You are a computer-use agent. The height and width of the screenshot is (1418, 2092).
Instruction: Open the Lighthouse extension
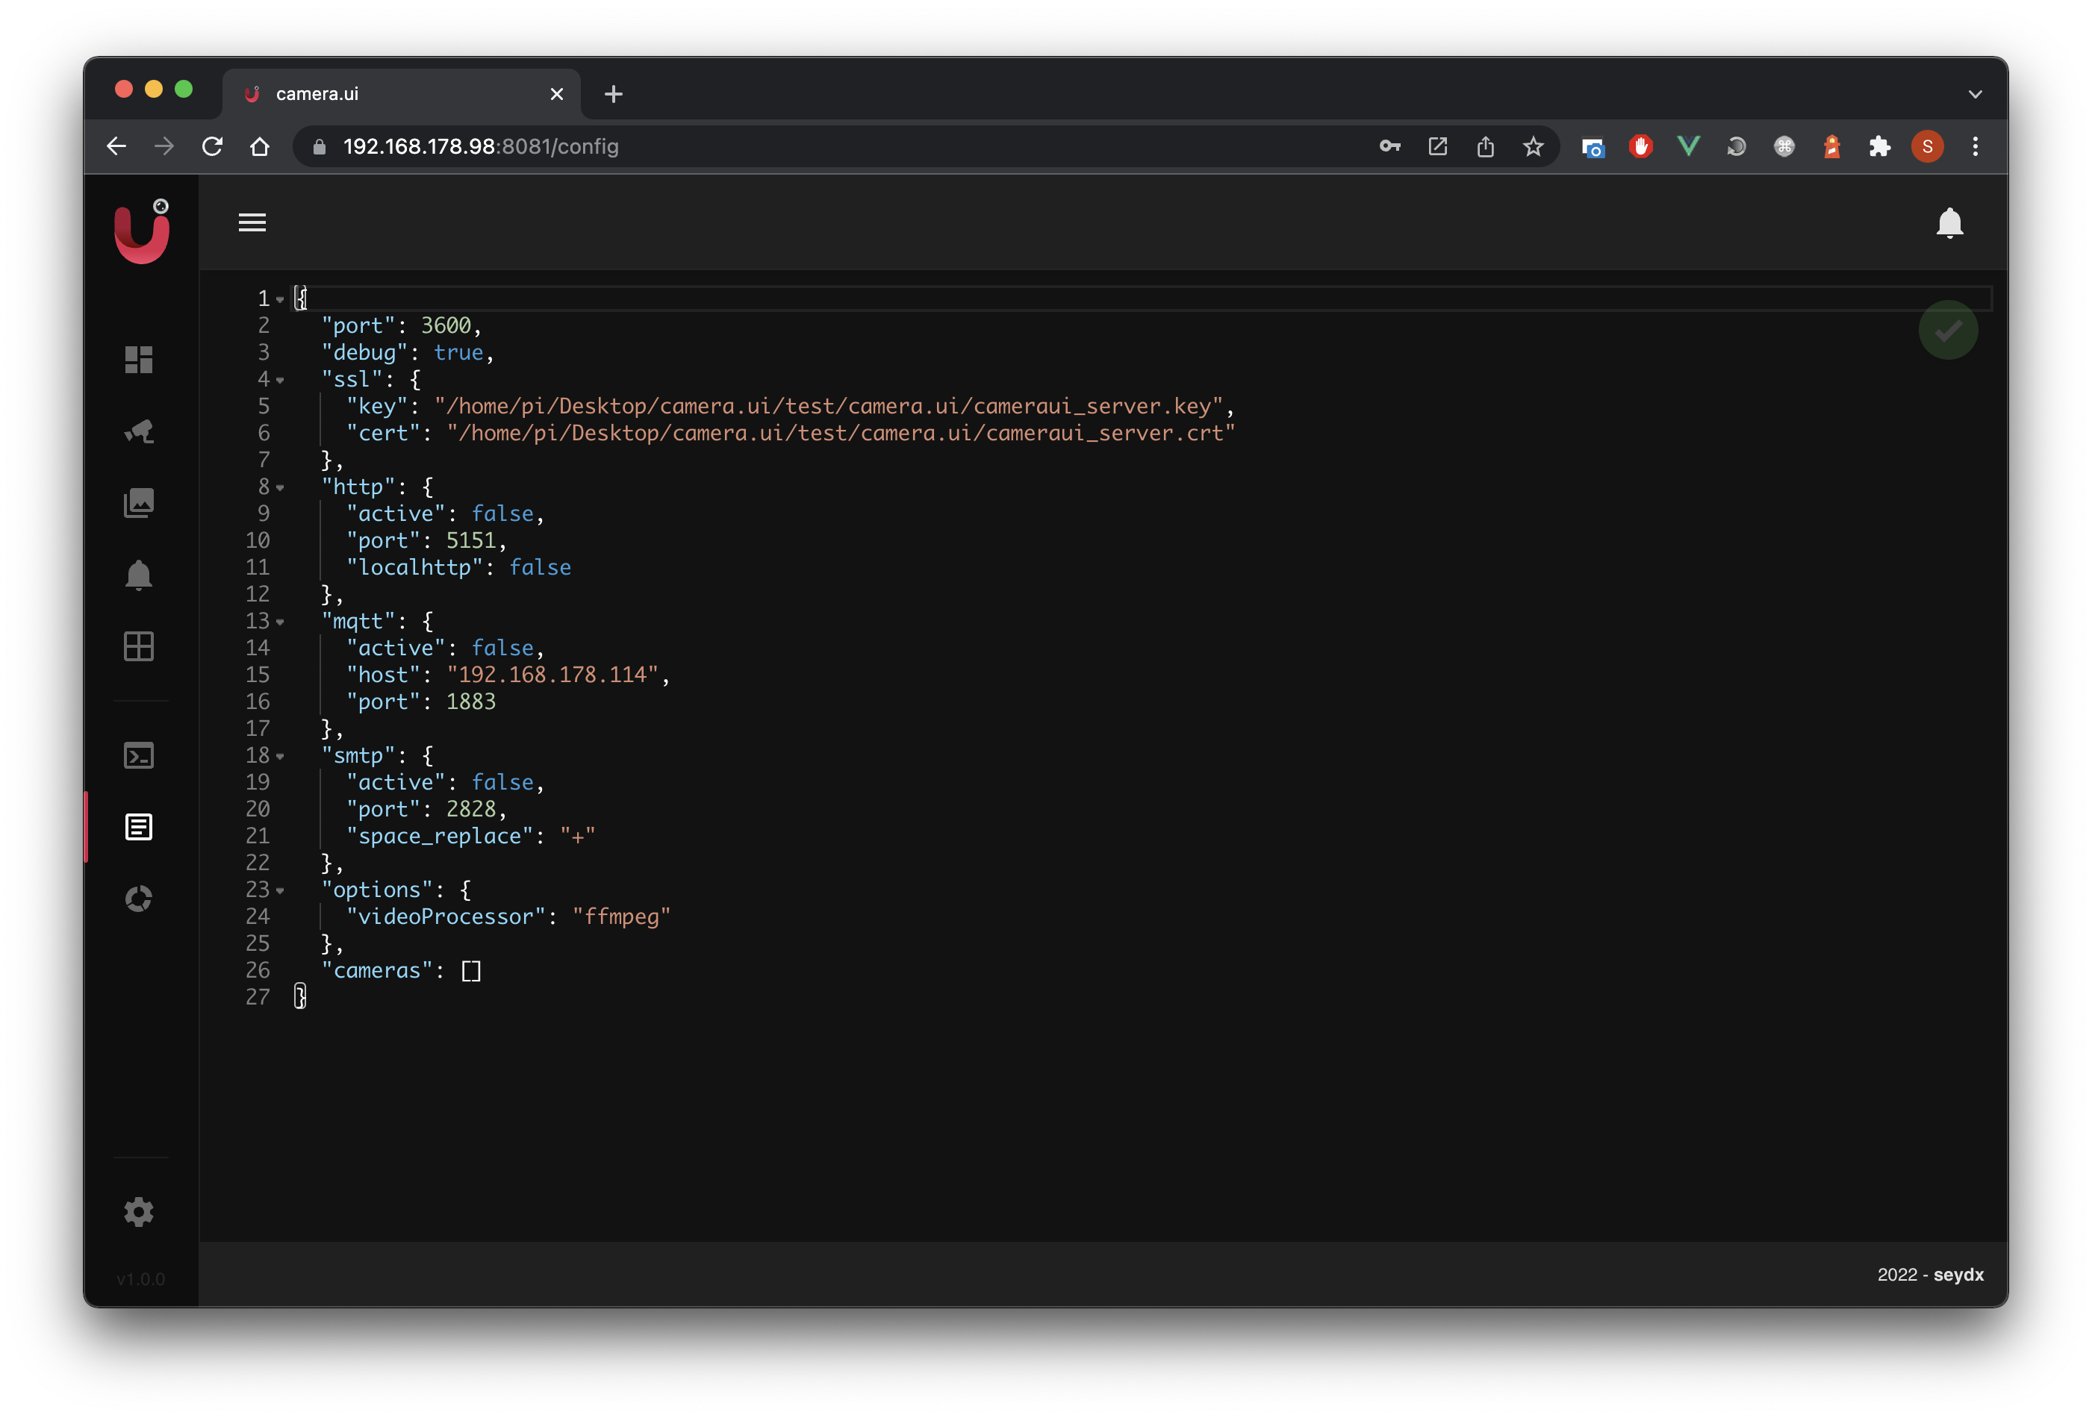(x=1831, y=147)
